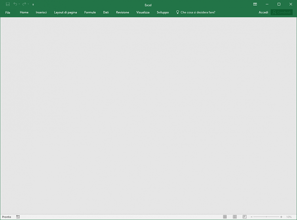Close the Excel window
297x220 pixels.
(291, 4)
